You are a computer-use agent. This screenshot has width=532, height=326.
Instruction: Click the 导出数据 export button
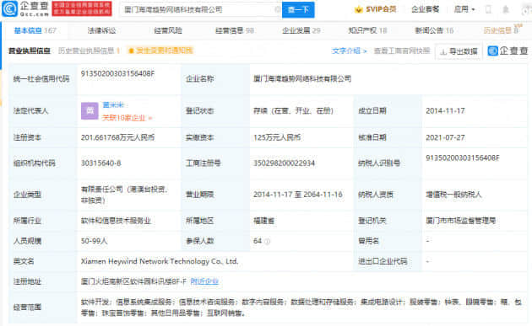(x=459, y=51)
